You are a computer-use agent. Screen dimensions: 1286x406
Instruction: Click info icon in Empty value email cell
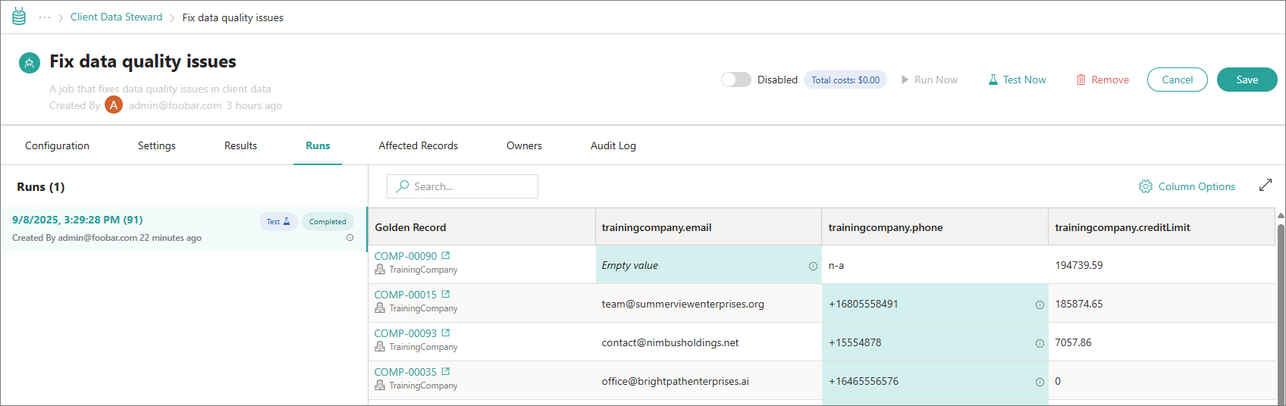(x=813, y=266)
